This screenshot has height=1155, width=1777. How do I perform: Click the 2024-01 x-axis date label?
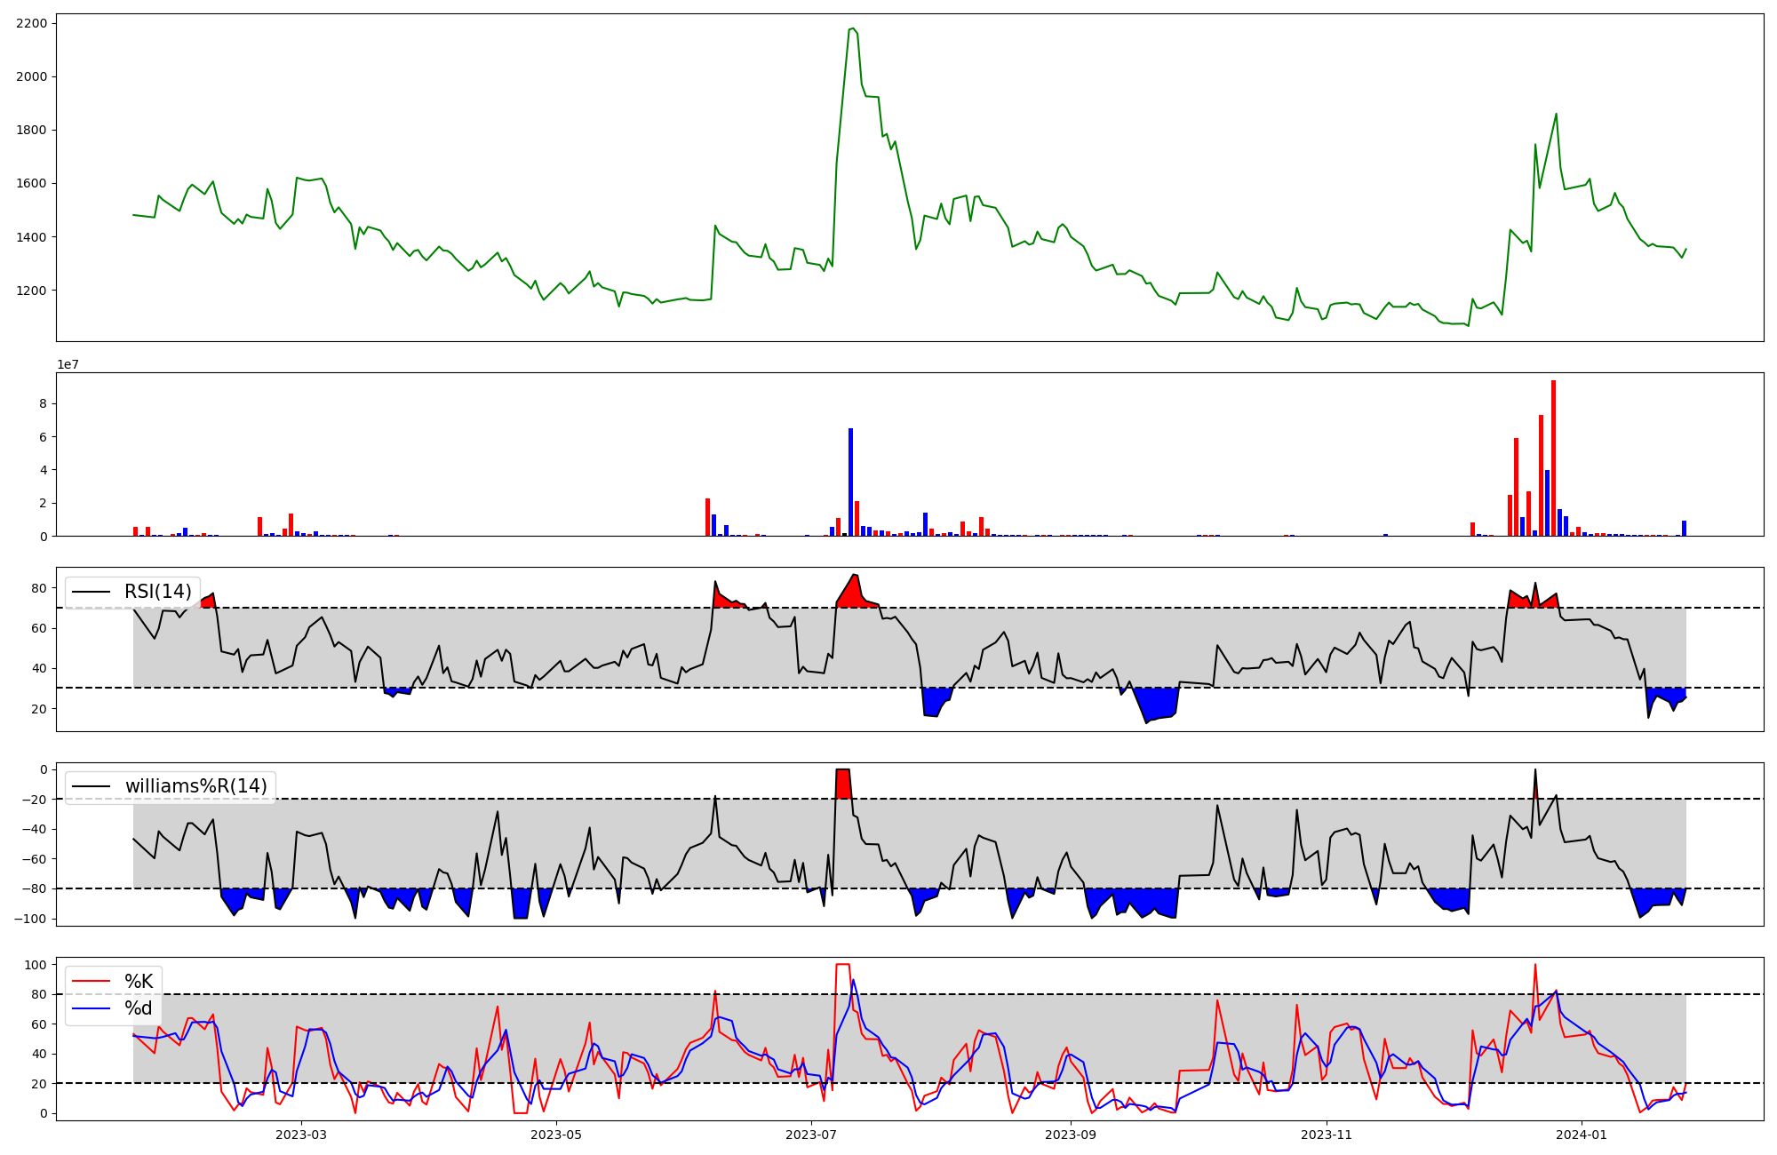pos(1582,1135)
